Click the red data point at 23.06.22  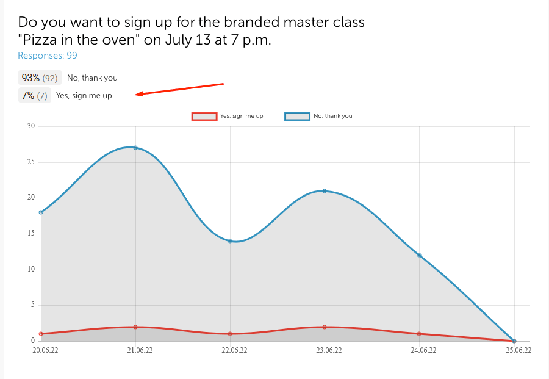click(x=325, y=327)
